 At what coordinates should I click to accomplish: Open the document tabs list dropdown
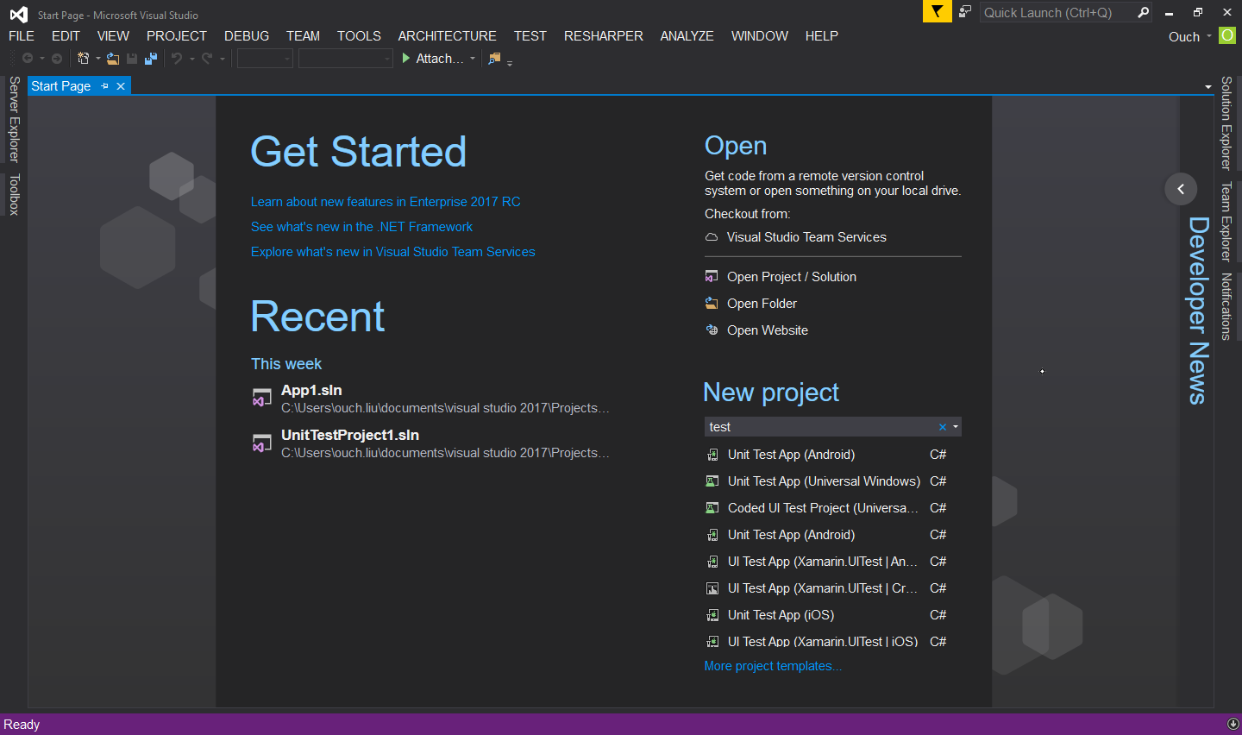(x=1208, y=87)
